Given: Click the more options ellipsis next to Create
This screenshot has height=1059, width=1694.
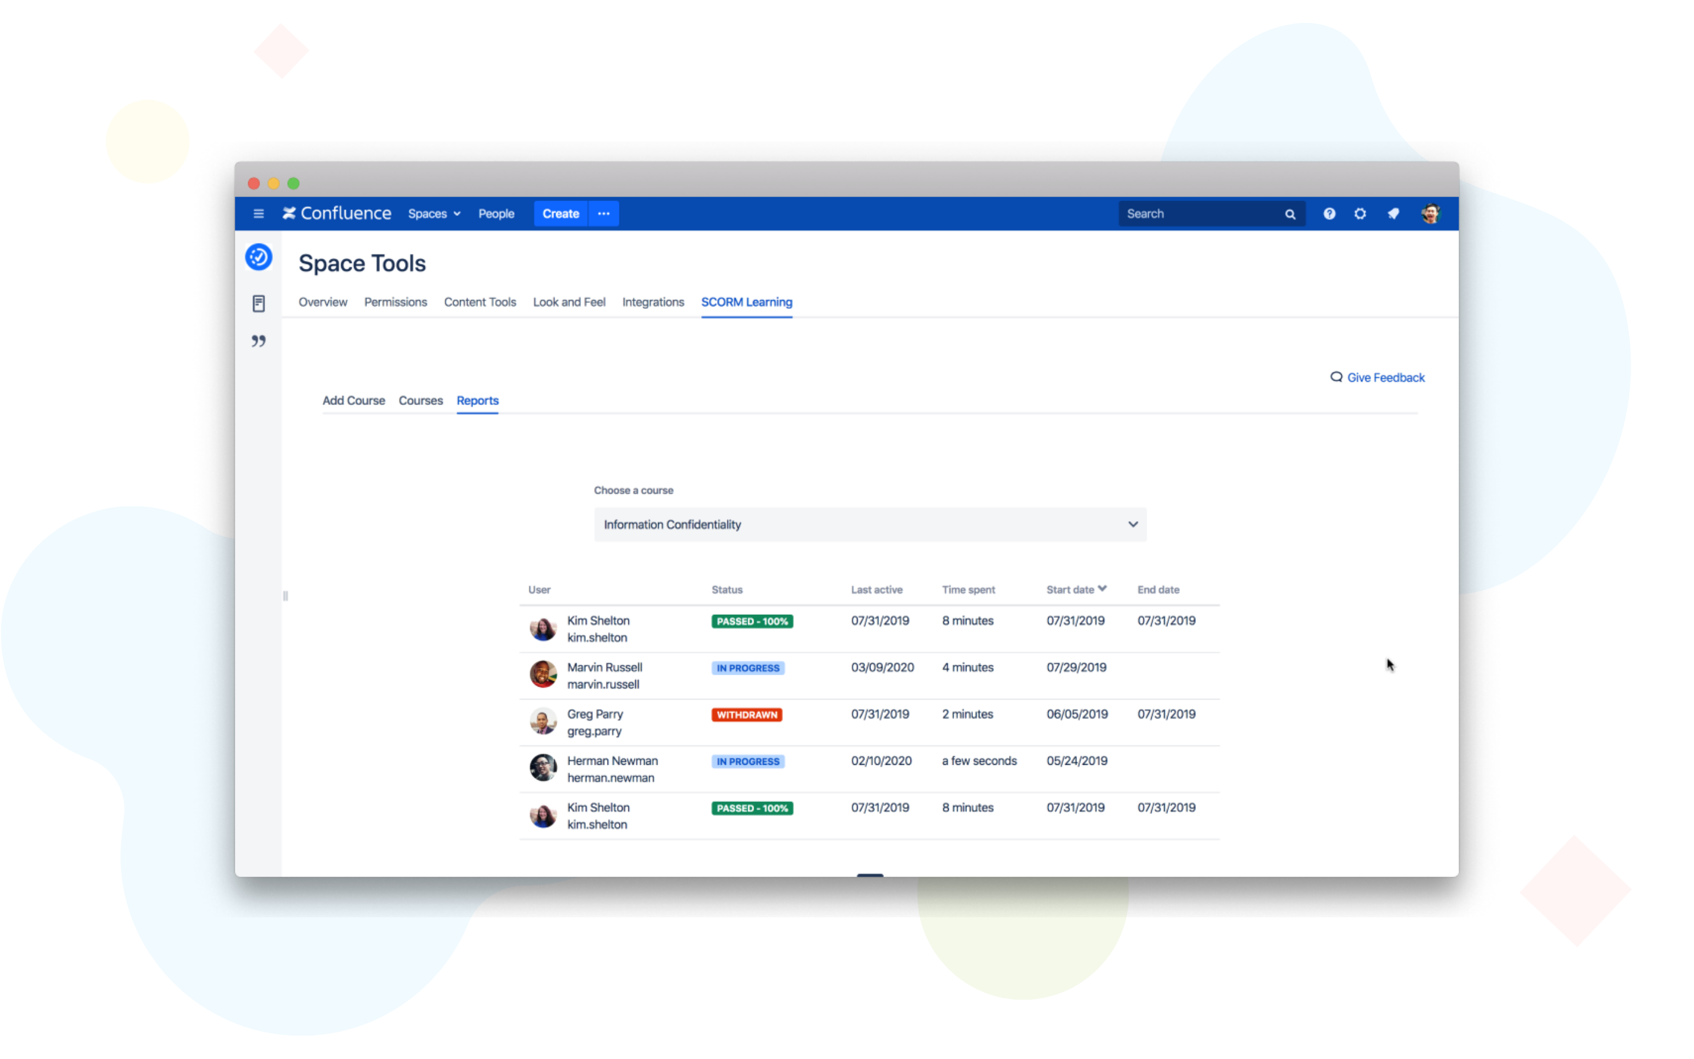Looking at the screenshot, I should [x=603, y=214].
